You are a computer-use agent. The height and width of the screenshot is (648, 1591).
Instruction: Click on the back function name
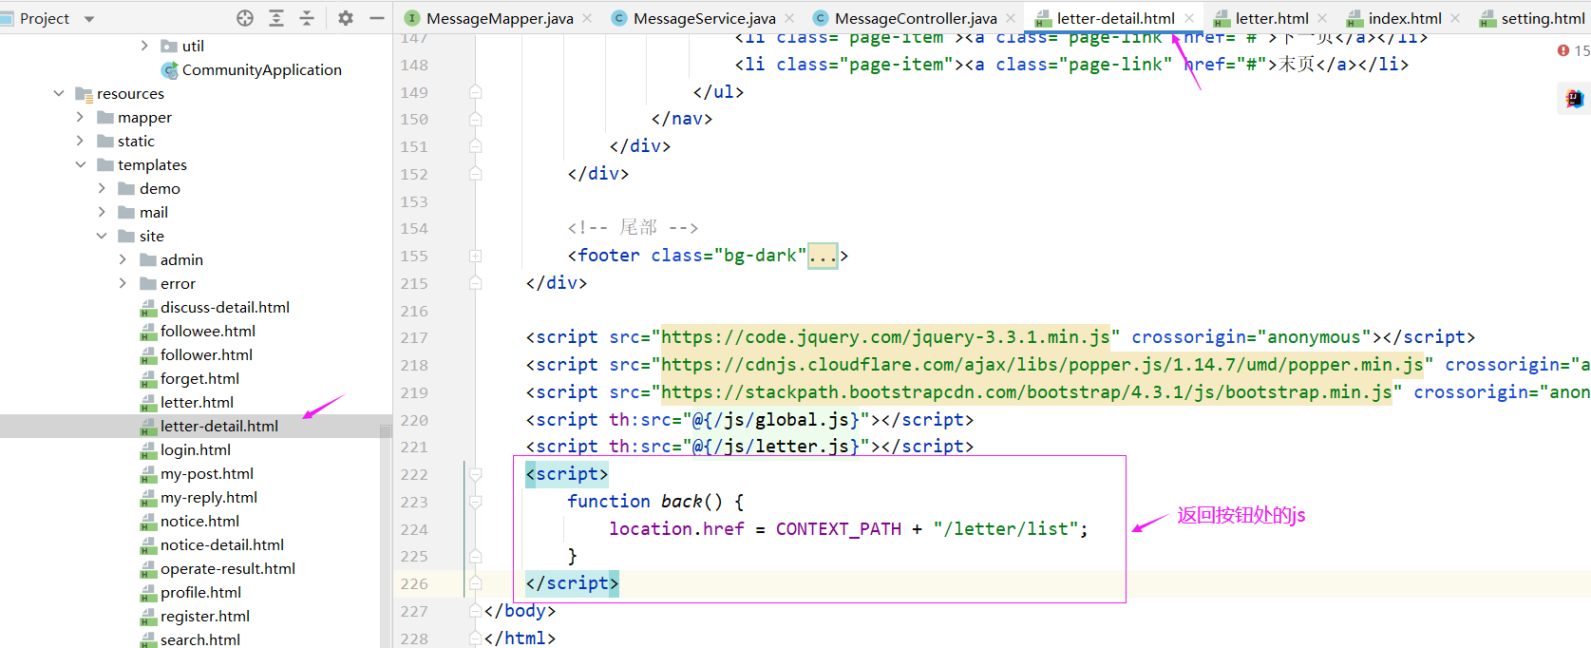pos(681,502)
